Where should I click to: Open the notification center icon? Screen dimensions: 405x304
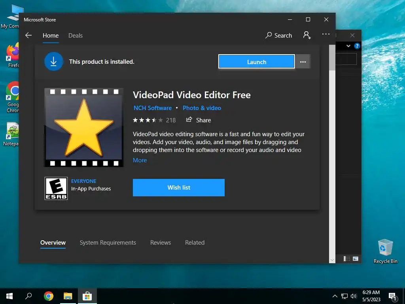tap(392, 296)
